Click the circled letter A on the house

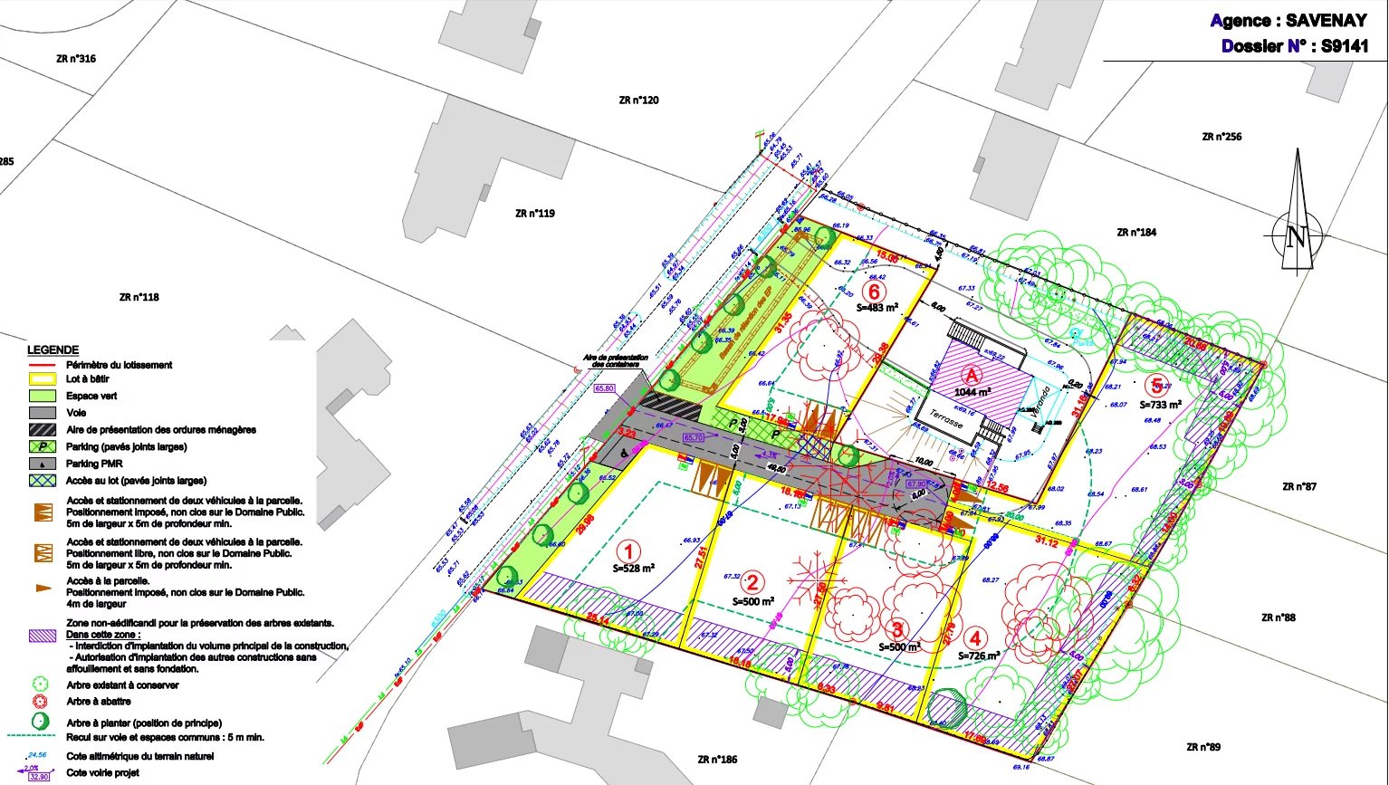tap(972, 375)
